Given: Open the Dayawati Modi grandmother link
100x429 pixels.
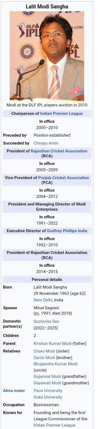Looking at the screenshot, I should (x=47, y=383).
